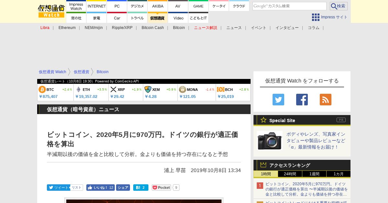This screenshot has width=388, height=203.
Task: Click the Twitter リスト button
Action: 77,188
